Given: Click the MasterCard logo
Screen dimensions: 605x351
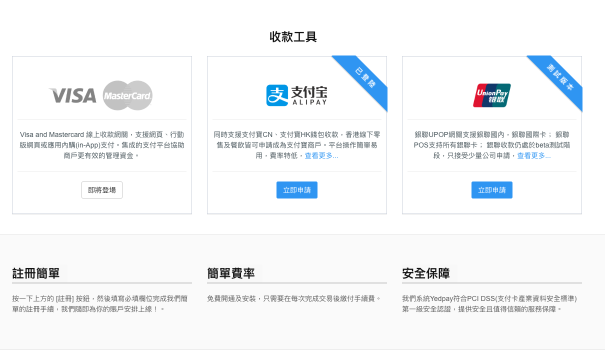Looking at the screenshot, I should click(x=127, y=95).
